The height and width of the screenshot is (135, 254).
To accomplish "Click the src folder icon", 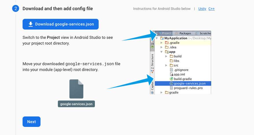I will 172,65.
